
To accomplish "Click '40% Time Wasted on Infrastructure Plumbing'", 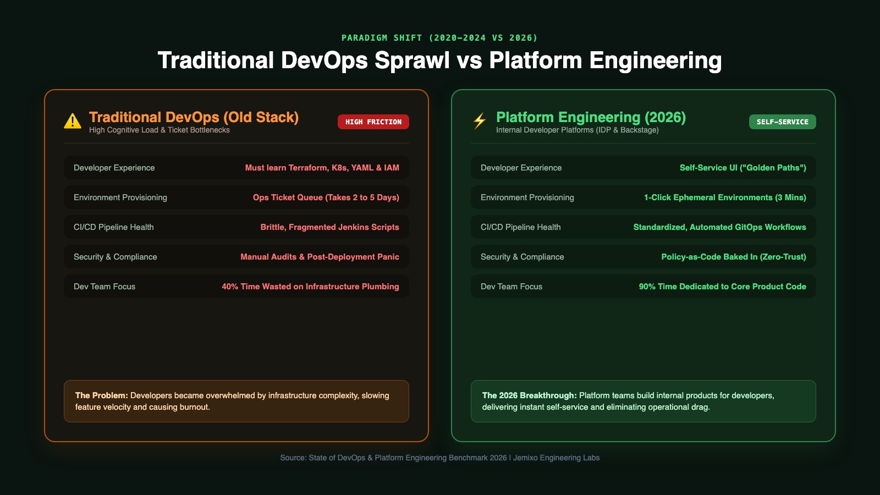I will tap(311, 287).
